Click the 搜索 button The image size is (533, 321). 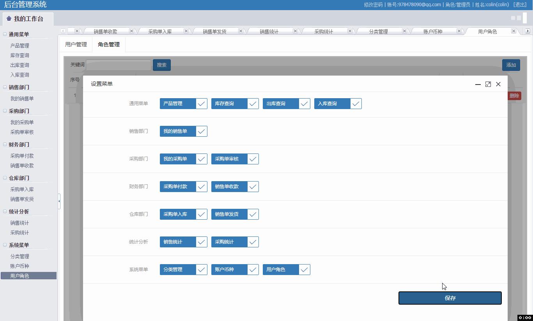click(x=162, y=65)
